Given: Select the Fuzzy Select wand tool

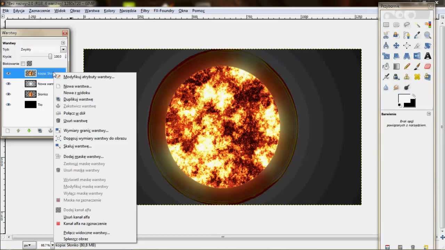Looking at the screenshot, I should coord(417,25).
